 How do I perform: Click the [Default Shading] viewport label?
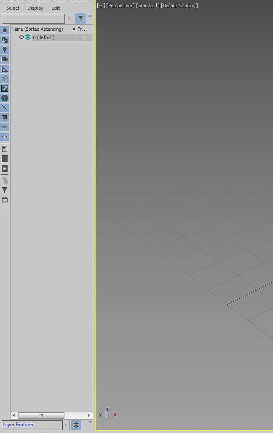point(179,5)
